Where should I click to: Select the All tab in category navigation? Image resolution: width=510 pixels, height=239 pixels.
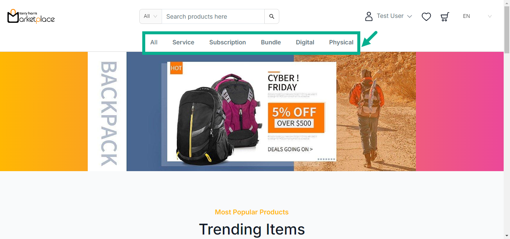(154, 43)
